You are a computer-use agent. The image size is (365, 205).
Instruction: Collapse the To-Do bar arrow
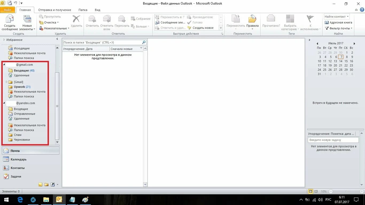[x=309, y=40]
